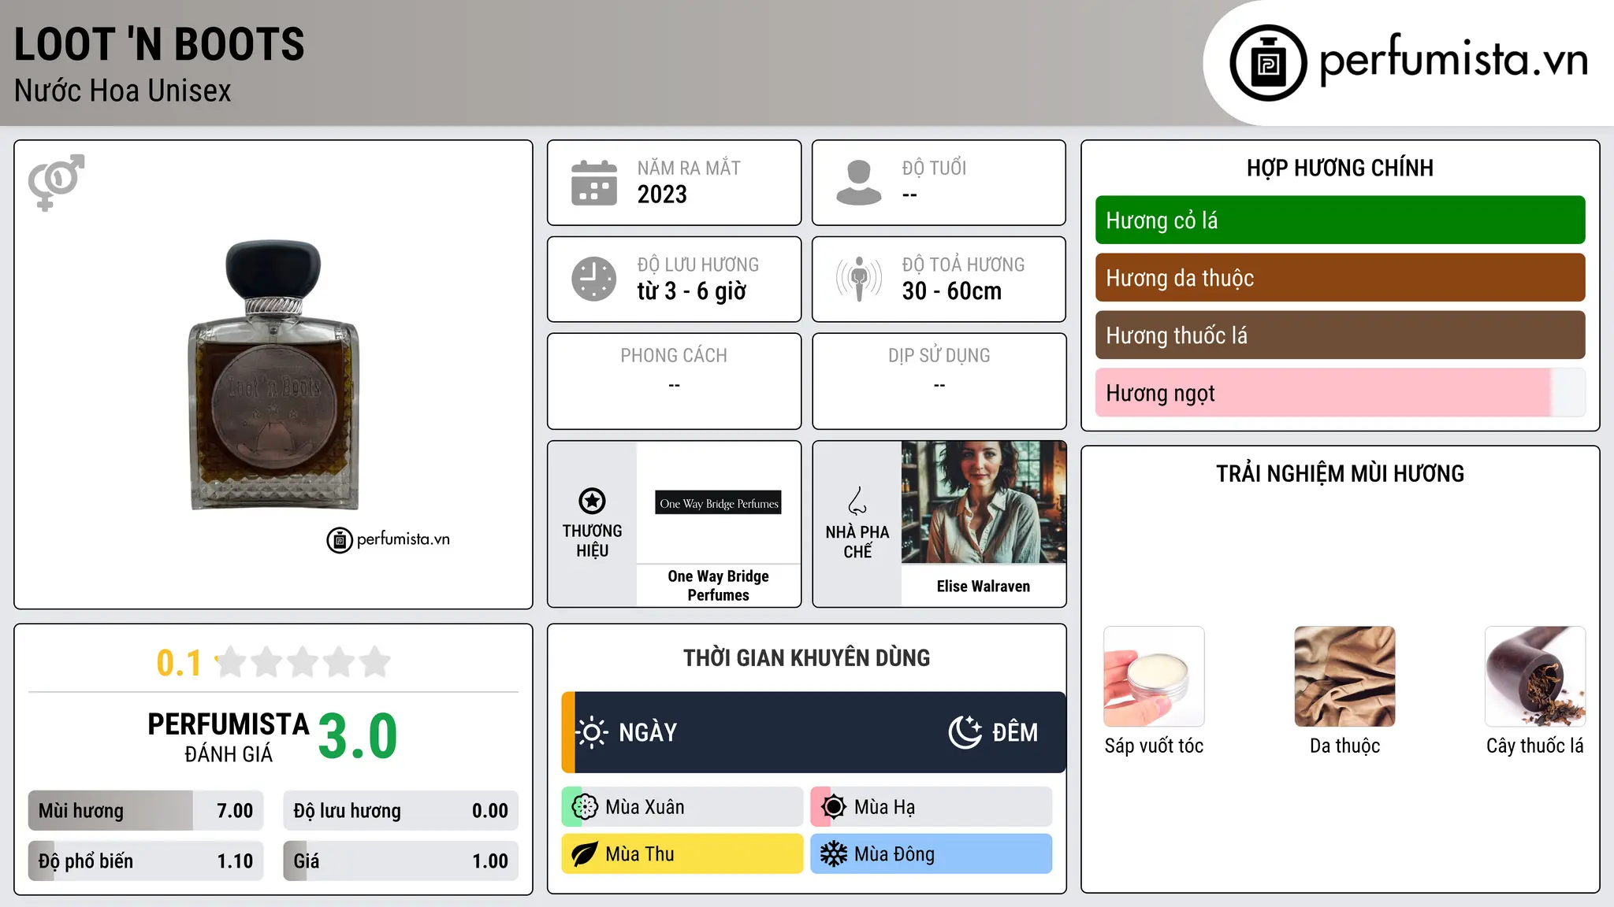The height and width of the screenshot is (907, 1614).
Task: Click the clock icon for Độ lưu hương
Action: (593, 279)
